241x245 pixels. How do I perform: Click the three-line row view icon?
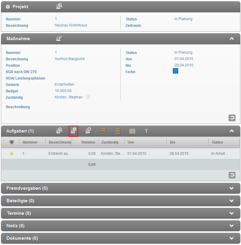coord(118,131)
